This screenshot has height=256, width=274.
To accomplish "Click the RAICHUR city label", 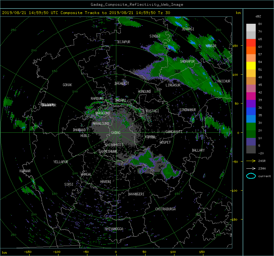I will click(x=224, y=81).
